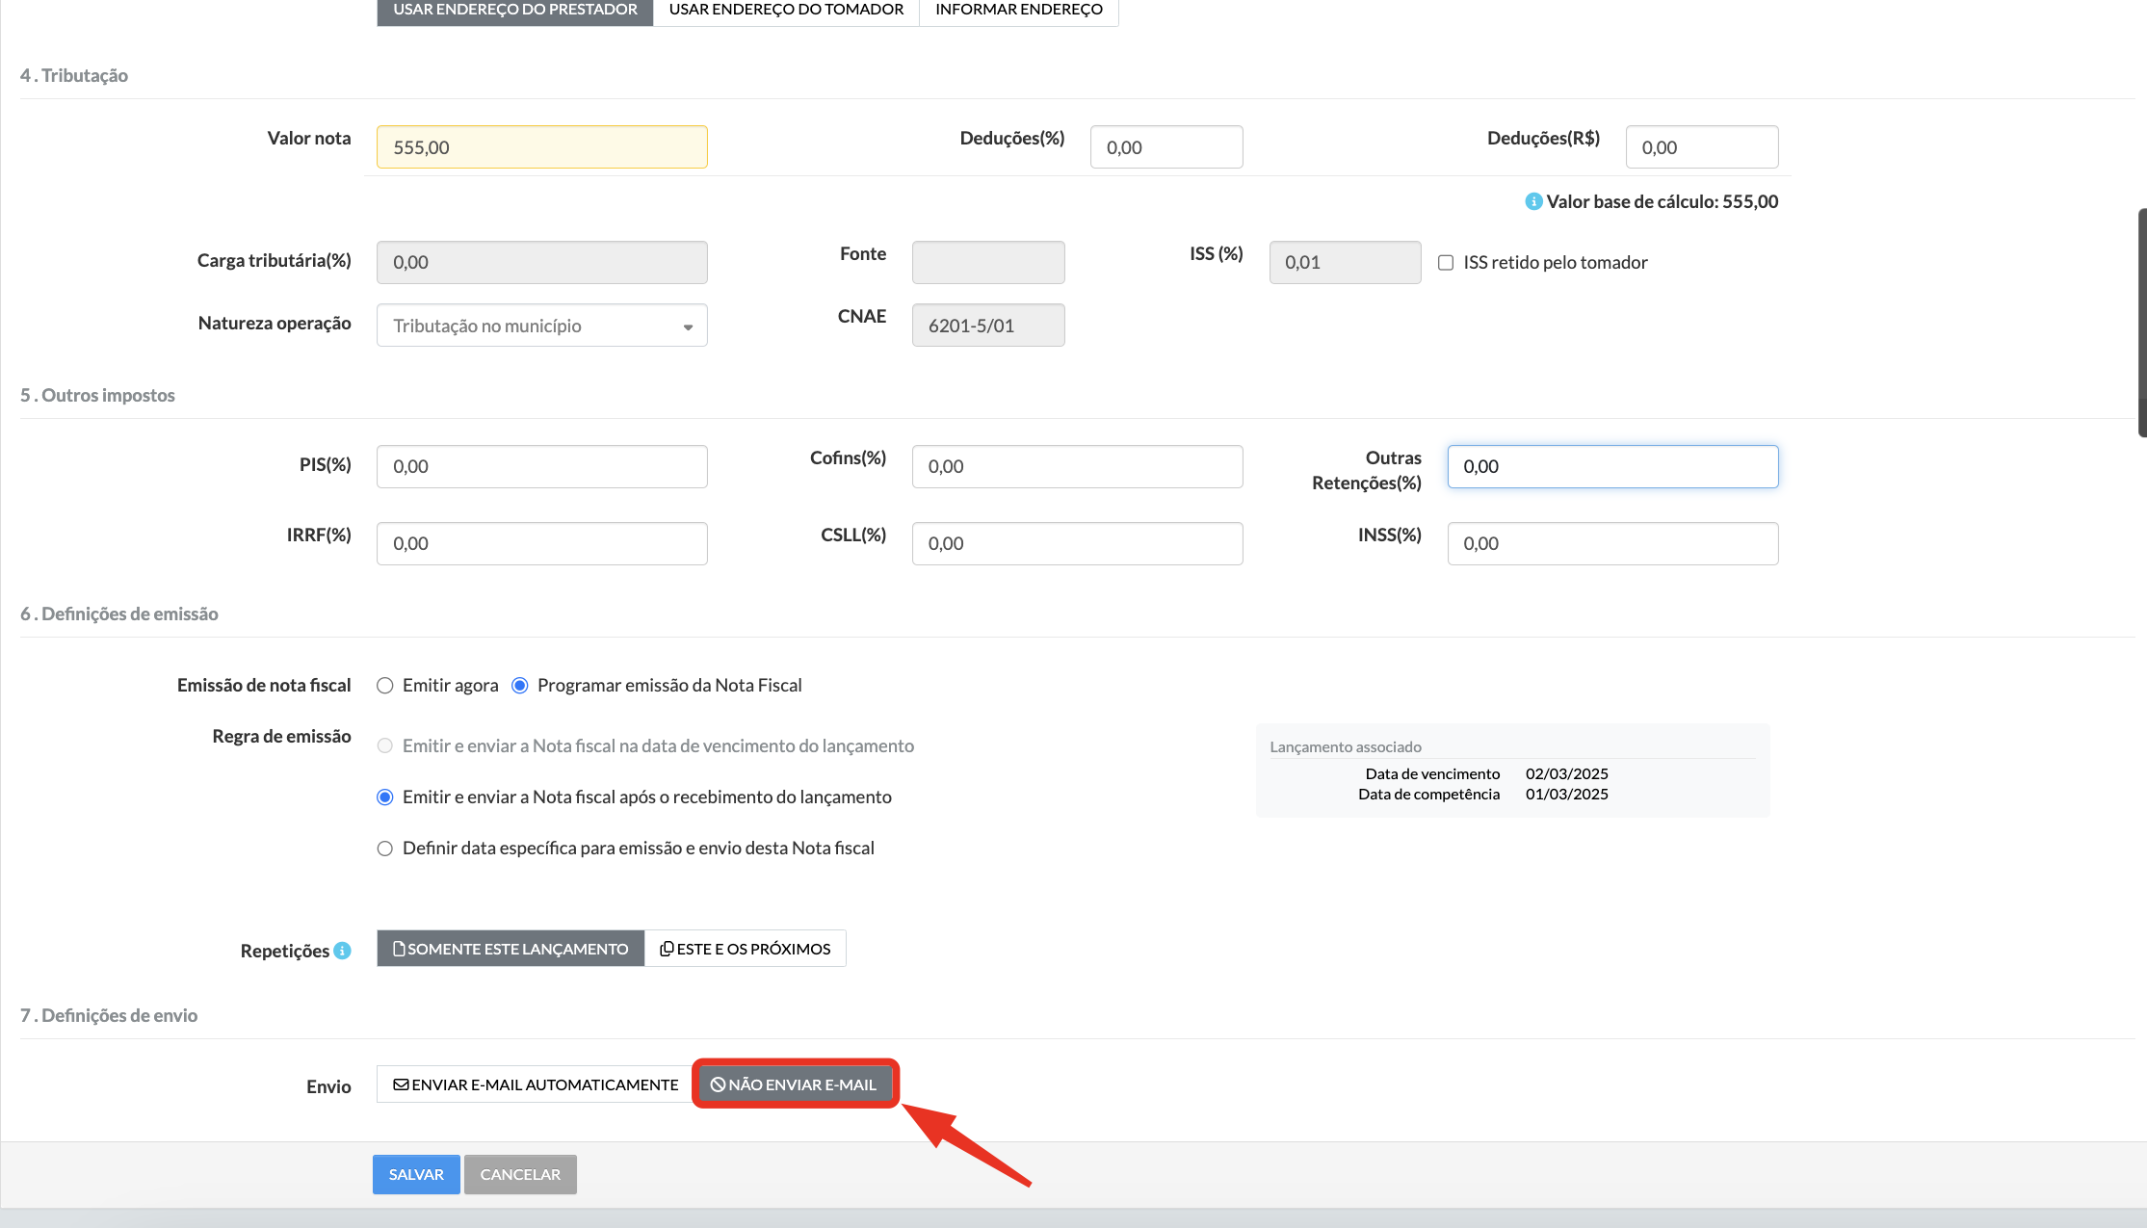
Task: Enable ISS retido pelo tomador checkbox
Action: tap(1446, 263)
